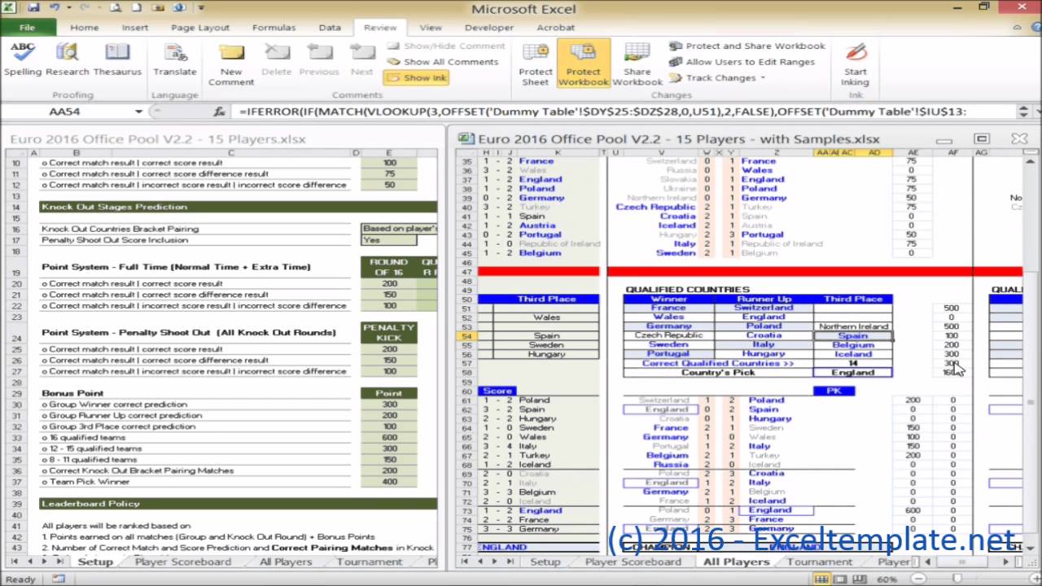
Task: Click the Insert Function fx button
Action: pos(219,112)
